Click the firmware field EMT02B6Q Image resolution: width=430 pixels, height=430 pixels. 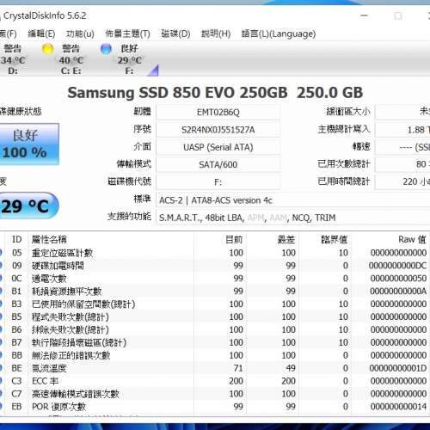pos(218,112)
